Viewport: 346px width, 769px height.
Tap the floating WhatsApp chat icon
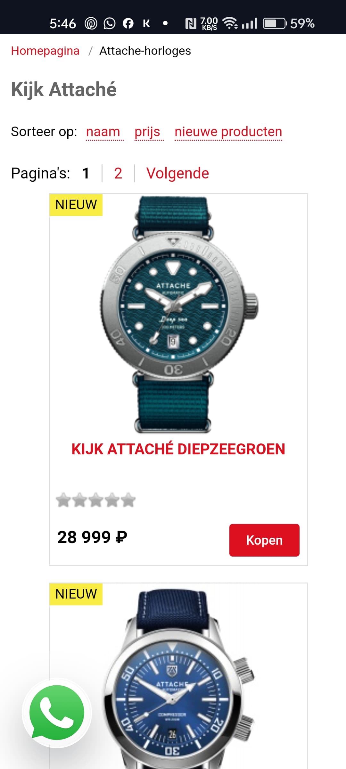[x=57, y=713]
